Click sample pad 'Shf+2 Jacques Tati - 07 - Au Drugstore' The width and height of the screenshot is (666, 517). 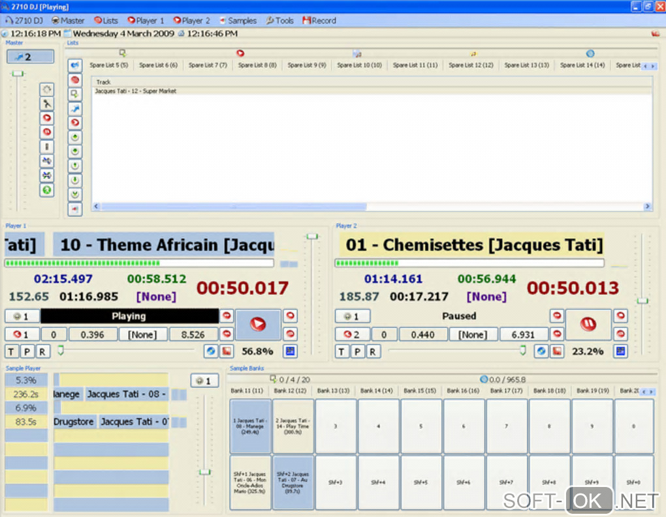point(293,482)
